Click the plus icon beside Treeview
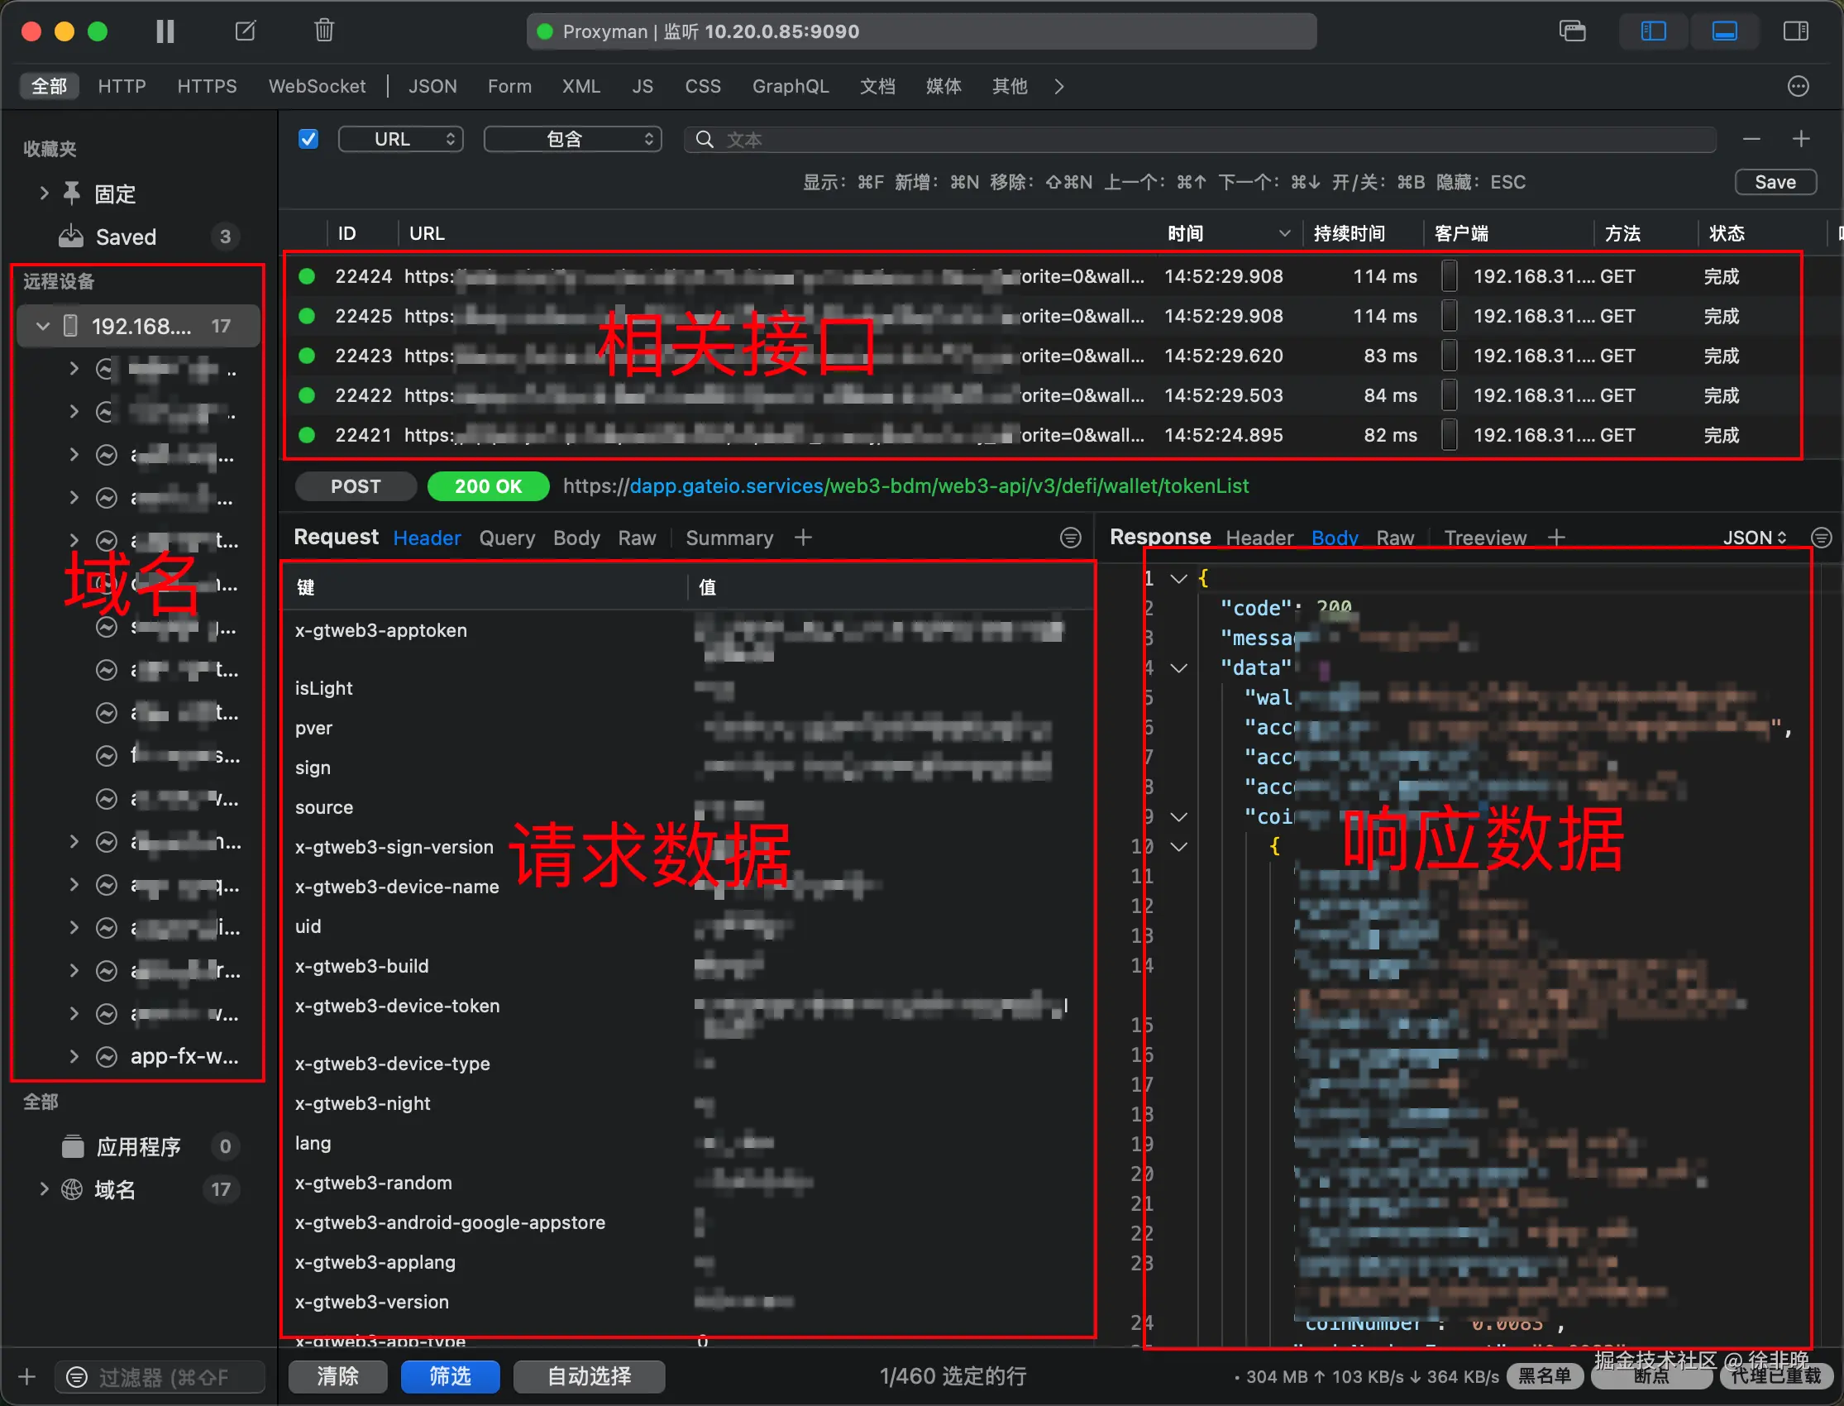This screenshot has width=1844, height=1406. click(x=1556, y=538)
